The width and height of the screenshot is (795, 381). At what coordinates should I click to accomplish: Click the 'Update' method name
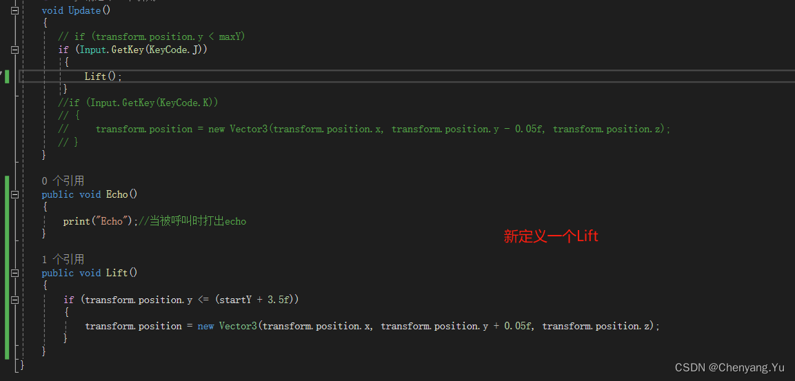point(84,10)
